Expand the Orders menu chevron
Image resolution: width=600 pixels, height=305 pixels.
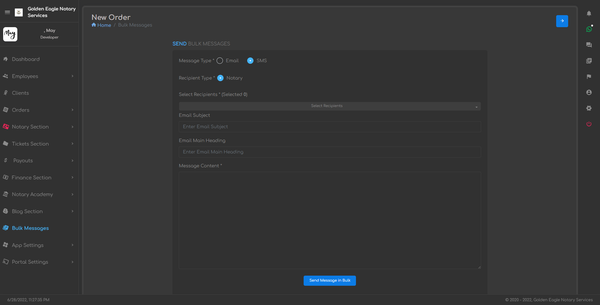coord(73,110)
